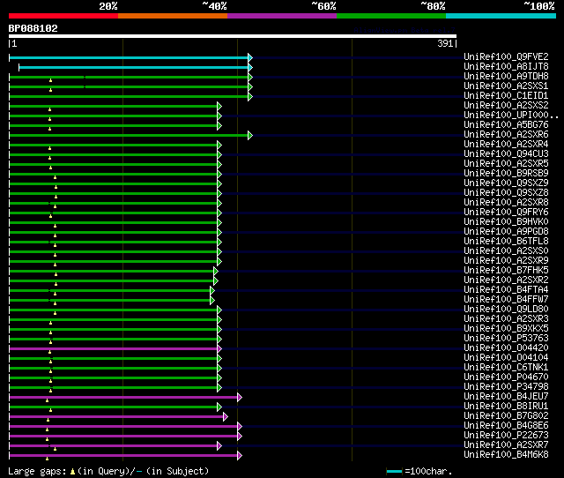Click the UniRef100_Q9FVE2 hit label
Image resolution: width=564 pixels, height=478 pixels.
tap(506, 56)
